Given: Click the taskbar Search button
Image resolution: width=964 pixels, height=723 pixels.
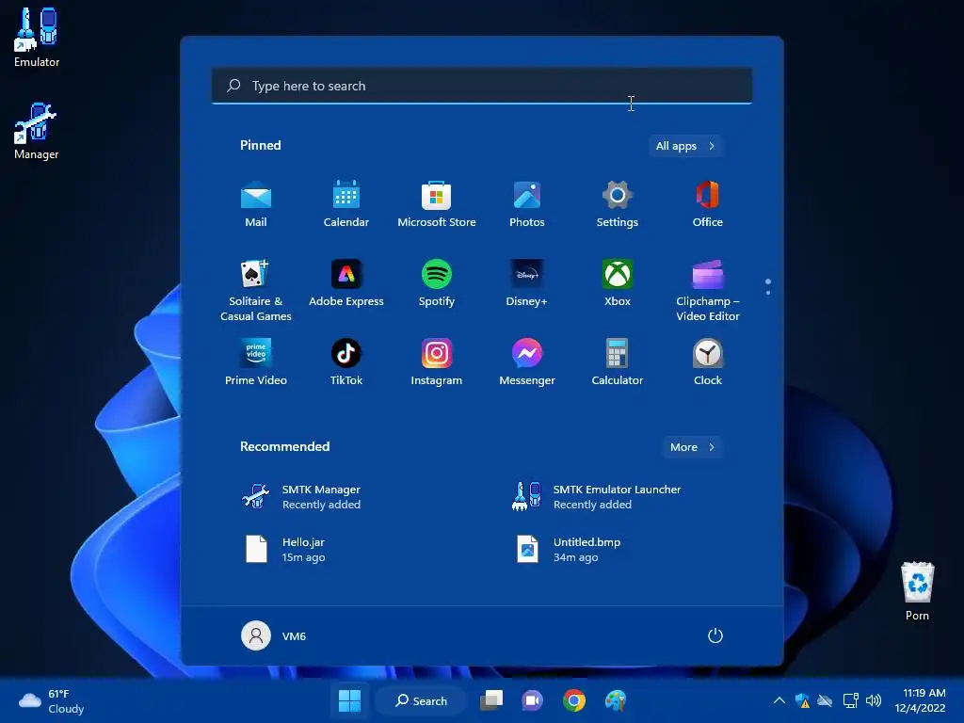Looking at the screenshot, I should (422, 700).
